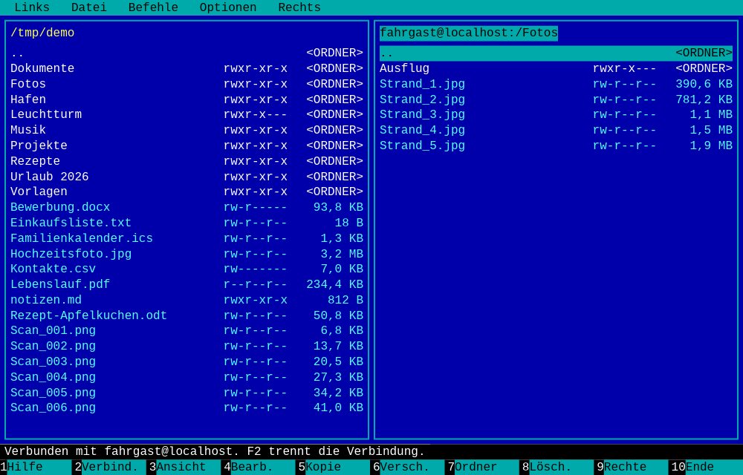Select the Hafen folder
The height and width of the screenshot is (475, 743).
tap(186, 99)
